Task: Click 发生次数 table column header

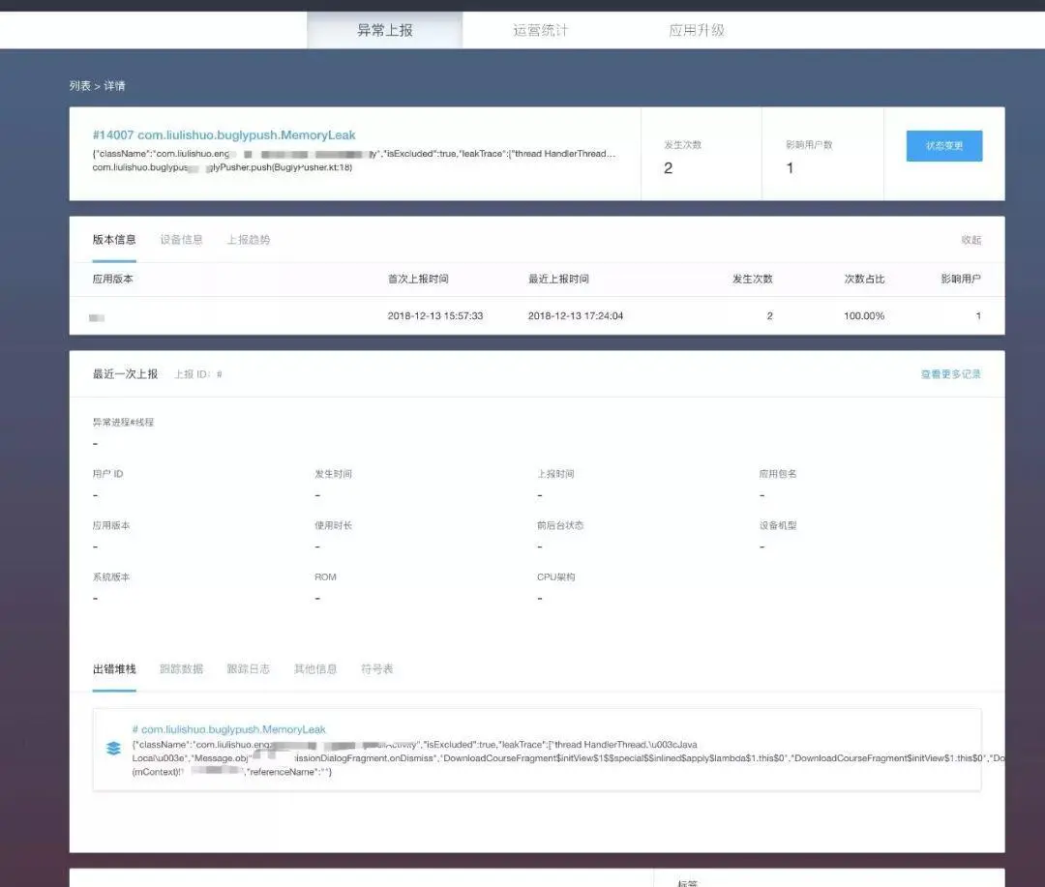Action: pyautogui.click(x=753, y=279)
